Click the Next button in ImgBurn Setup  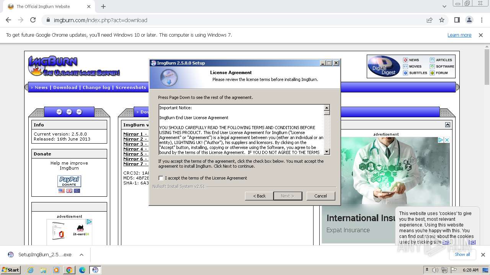pyautogui.click(x=287, y=196)
